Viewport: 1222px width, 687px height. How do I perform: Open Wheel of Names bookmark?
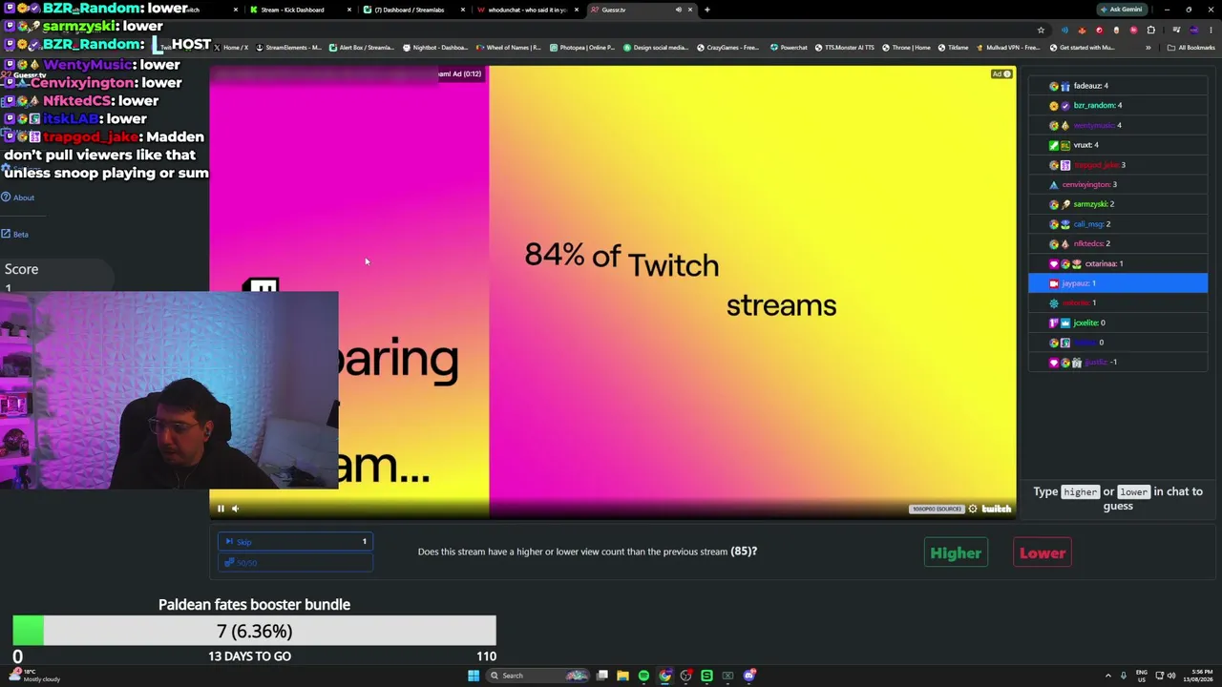(x=509, y=48)
